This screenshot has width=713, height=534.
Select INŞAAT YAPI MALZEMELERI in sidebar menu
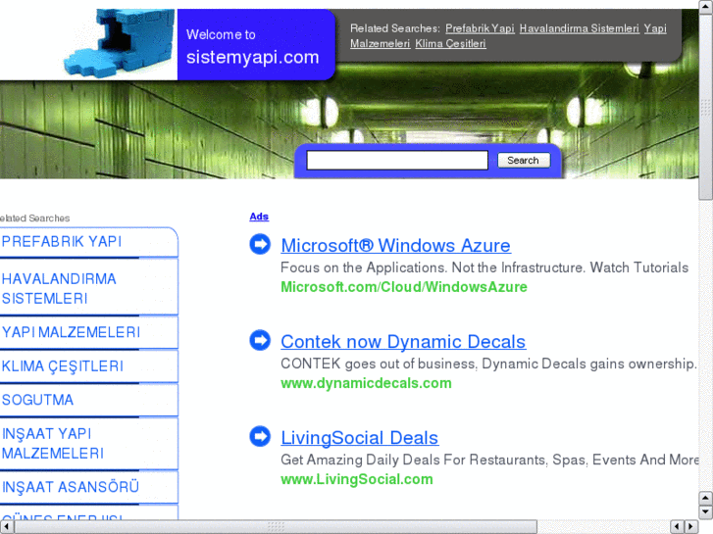(53, 444)
